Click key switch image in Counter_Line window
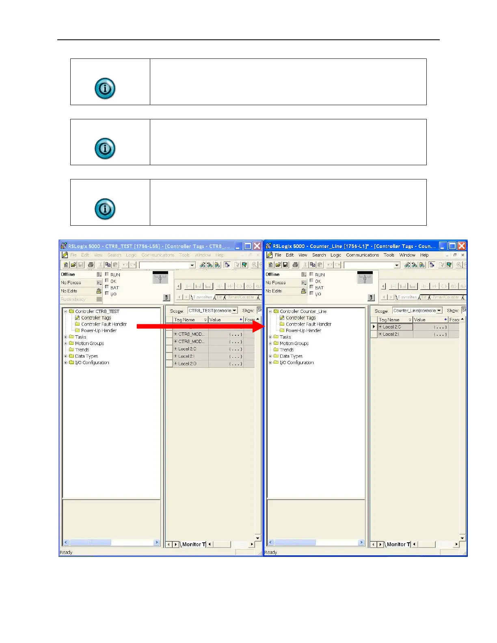 [x=365, y=278]
